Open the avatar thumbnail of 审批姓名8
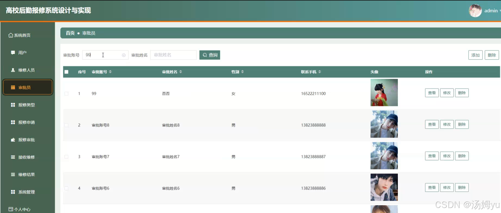The image size is (501, 213). pos(384,124)
